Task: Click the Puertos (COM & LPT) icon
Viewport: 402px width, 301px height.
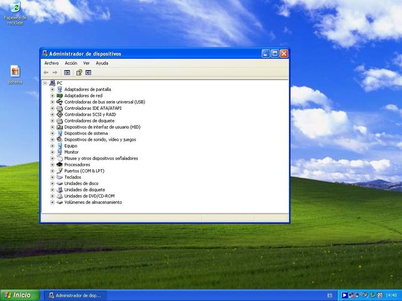Action: pyautogui.click(x=60, y=171)
